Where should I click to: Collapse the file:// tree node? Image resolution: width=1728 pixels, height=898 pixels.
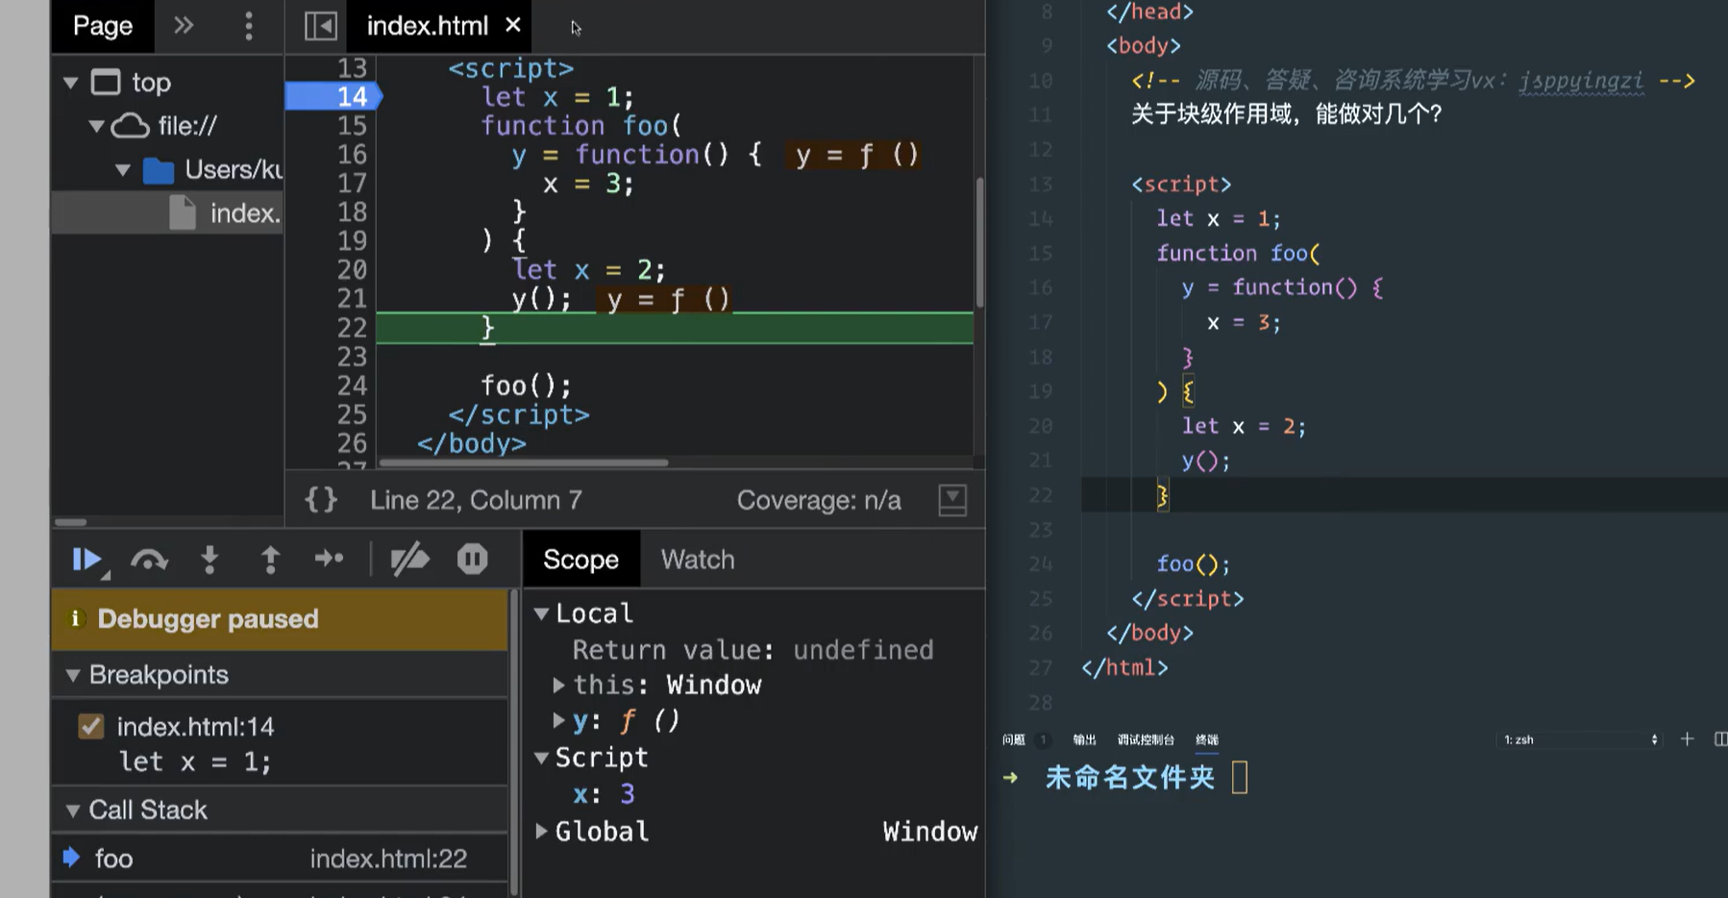(x=96, y=126)
